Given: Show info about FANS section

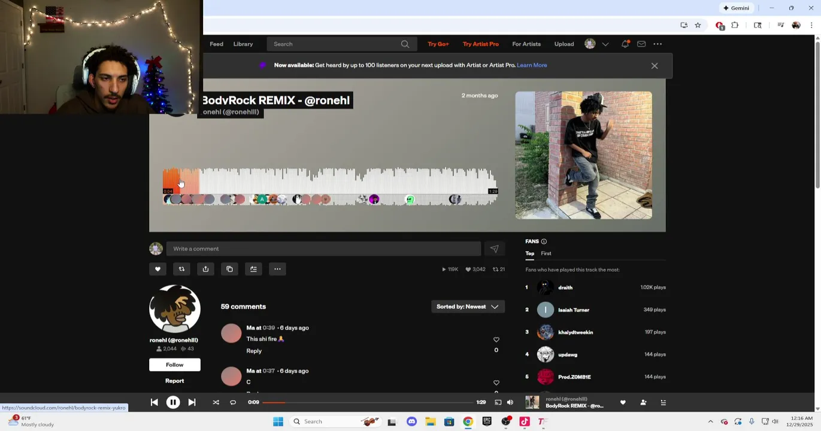Looking at the screenshot, I should point(544,241).
